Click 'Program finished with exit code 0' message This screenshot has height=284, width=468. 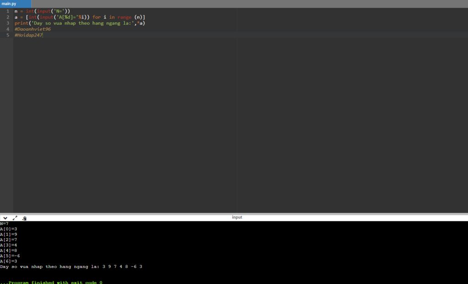[x=51, y=282]
